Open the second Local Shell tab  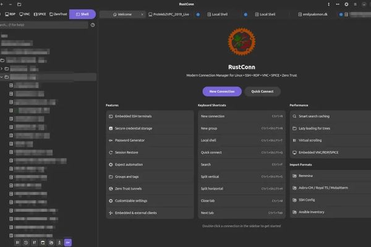click(265, 14)
